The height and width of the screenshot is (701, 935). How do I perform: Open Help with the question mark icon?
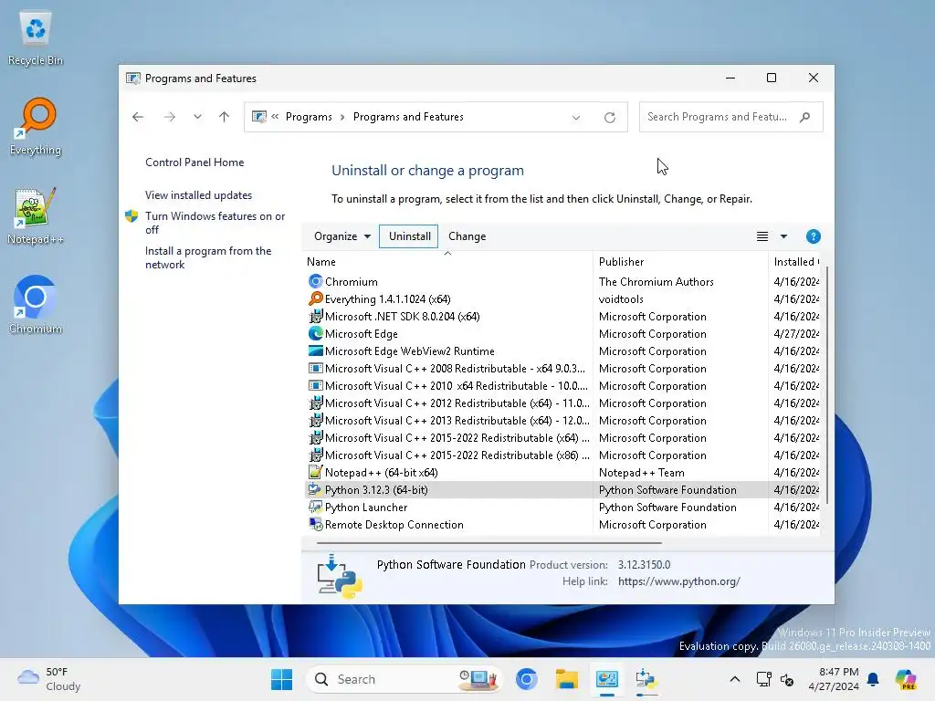coord(813,236)
